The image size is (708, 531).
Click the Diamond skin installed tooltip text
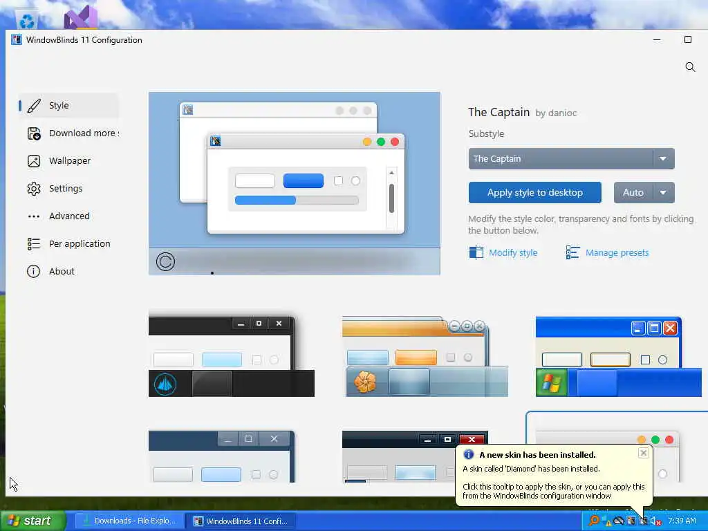click(531, 469)
